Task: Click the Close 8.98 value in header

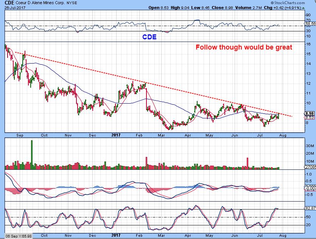Action: (x=222, y=8)
